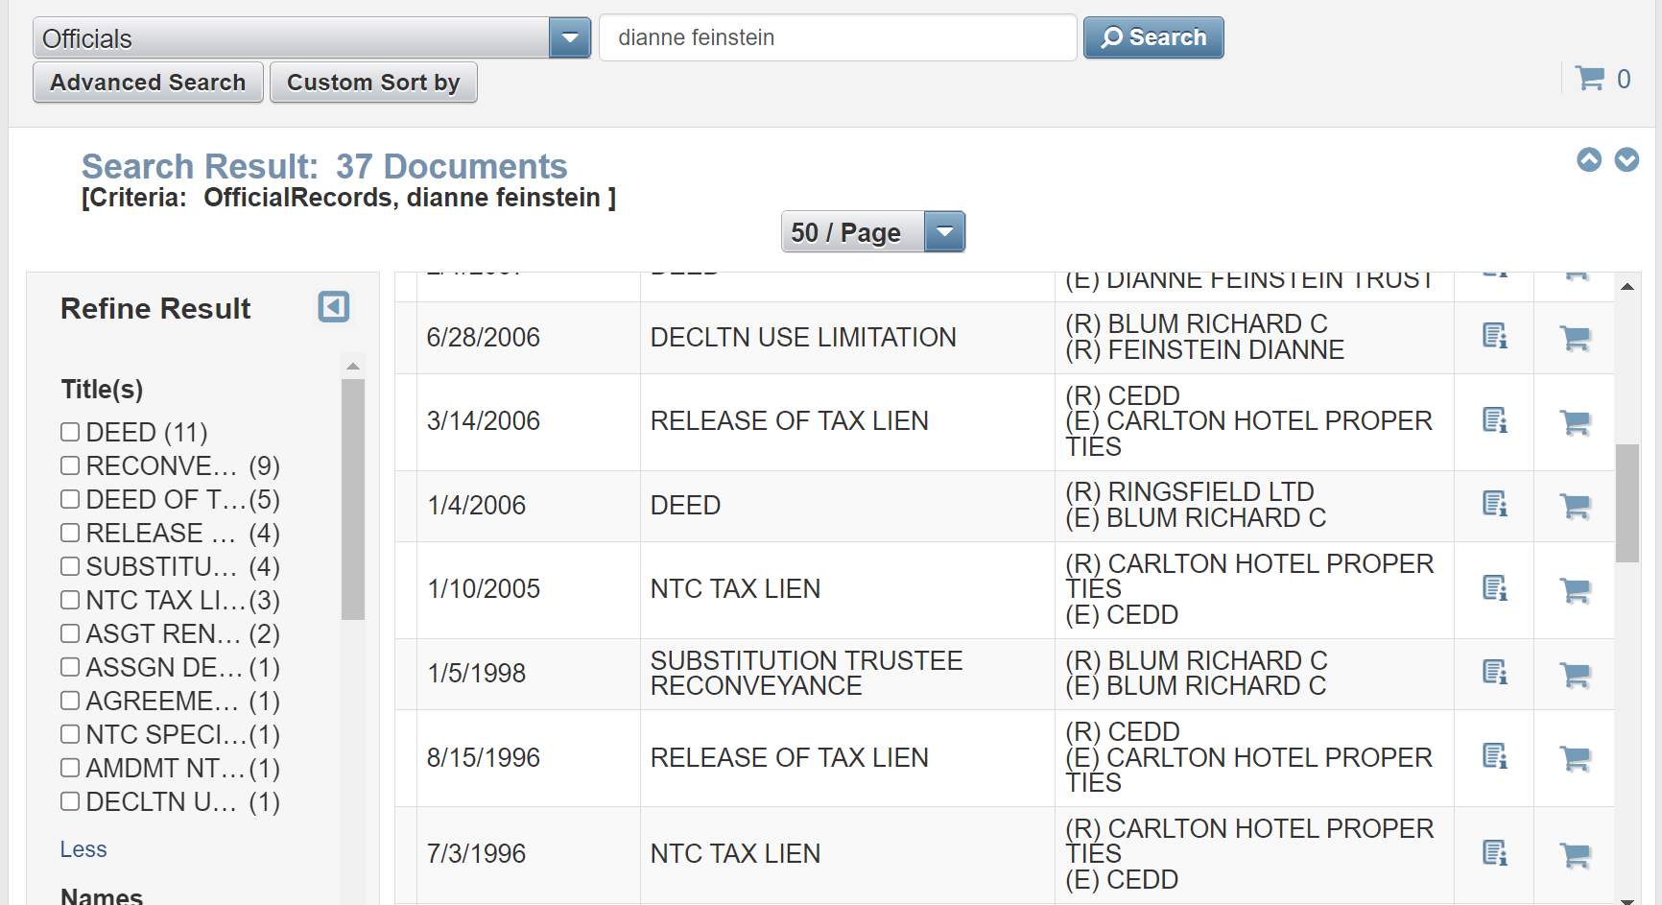The image size is (1662, 905).
Task: Click the results table vertical scrollbar thumb
Action: click(x=1627, y=503)
